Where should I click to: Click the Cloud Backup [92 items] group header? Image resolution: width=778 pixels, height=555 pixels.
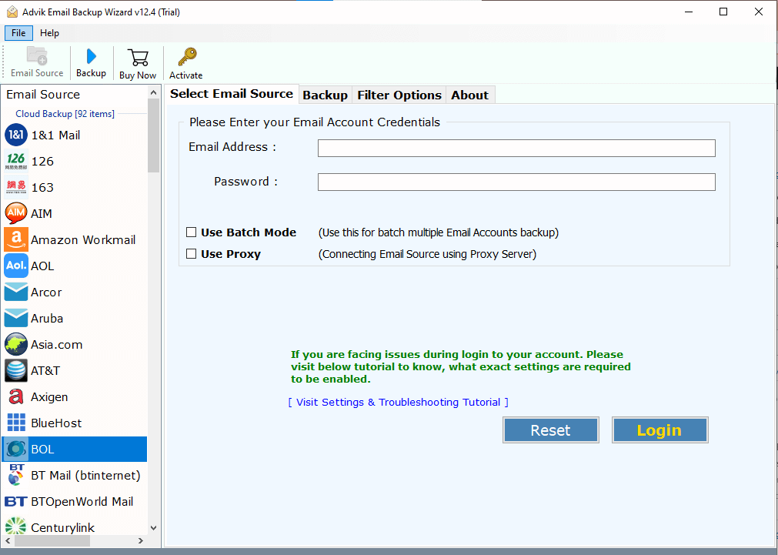pos(65,114)
